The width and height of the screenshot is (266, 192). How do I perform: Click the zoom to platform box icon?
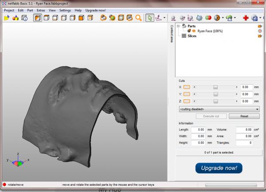pyautogui.click(x=121, y=18)
